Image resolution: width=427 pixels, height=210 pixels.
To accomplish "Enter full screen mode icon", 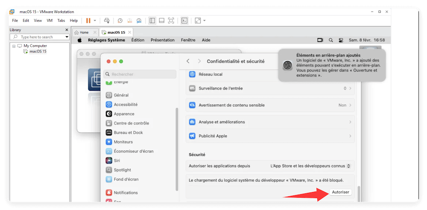I will pos(171,20).
